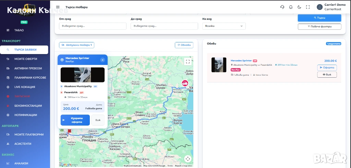Click the map recenter compass control
351x168 pixels.
point(187,159)
